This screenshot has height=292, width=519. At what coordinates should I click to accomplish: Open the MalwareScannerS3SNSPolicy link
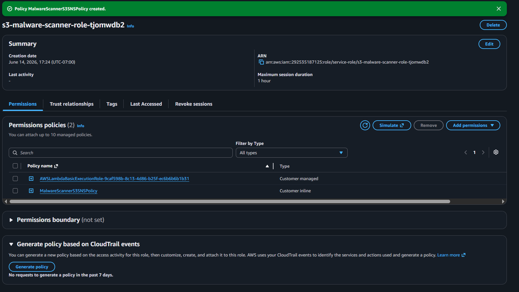(69, 191)
